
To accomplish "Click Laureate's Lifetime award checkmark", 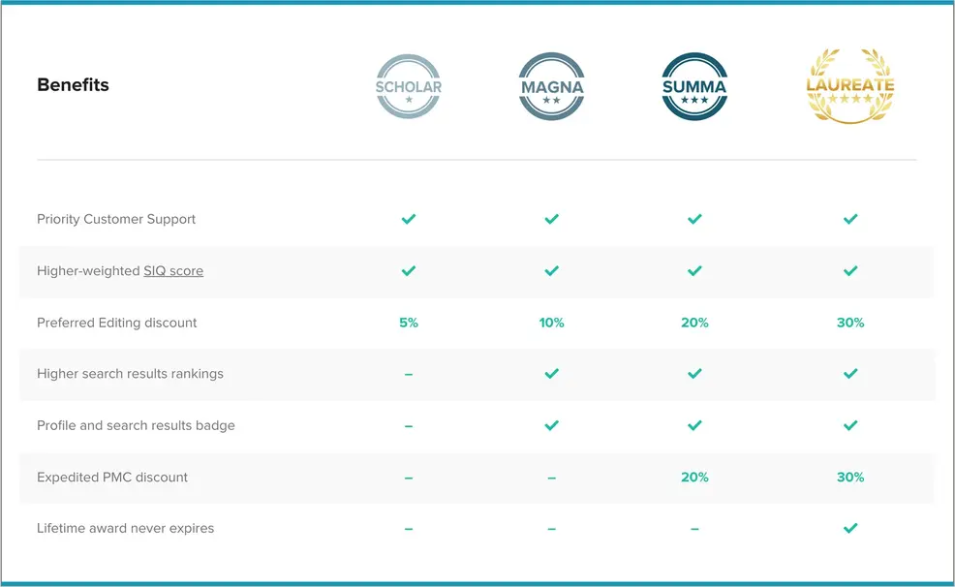I will [x=849, y=529].
